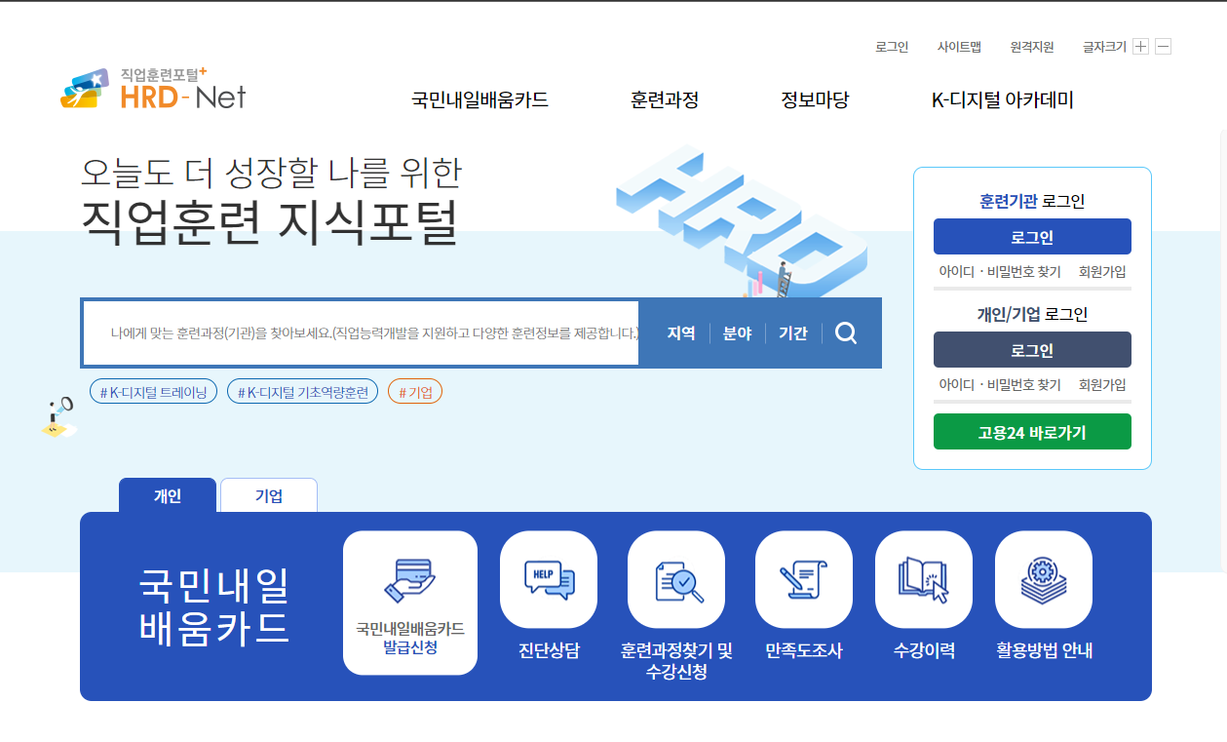Click 글자크기 label text
This screenshot has height=742, width=1227.
(x=1104, y=47)
